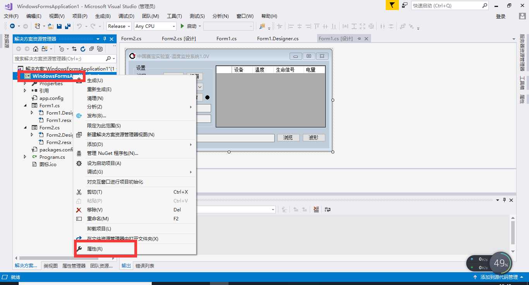Click the Save All toolbar icon
This screenshot has height=285, width=529.
click(x=68, y=26)
